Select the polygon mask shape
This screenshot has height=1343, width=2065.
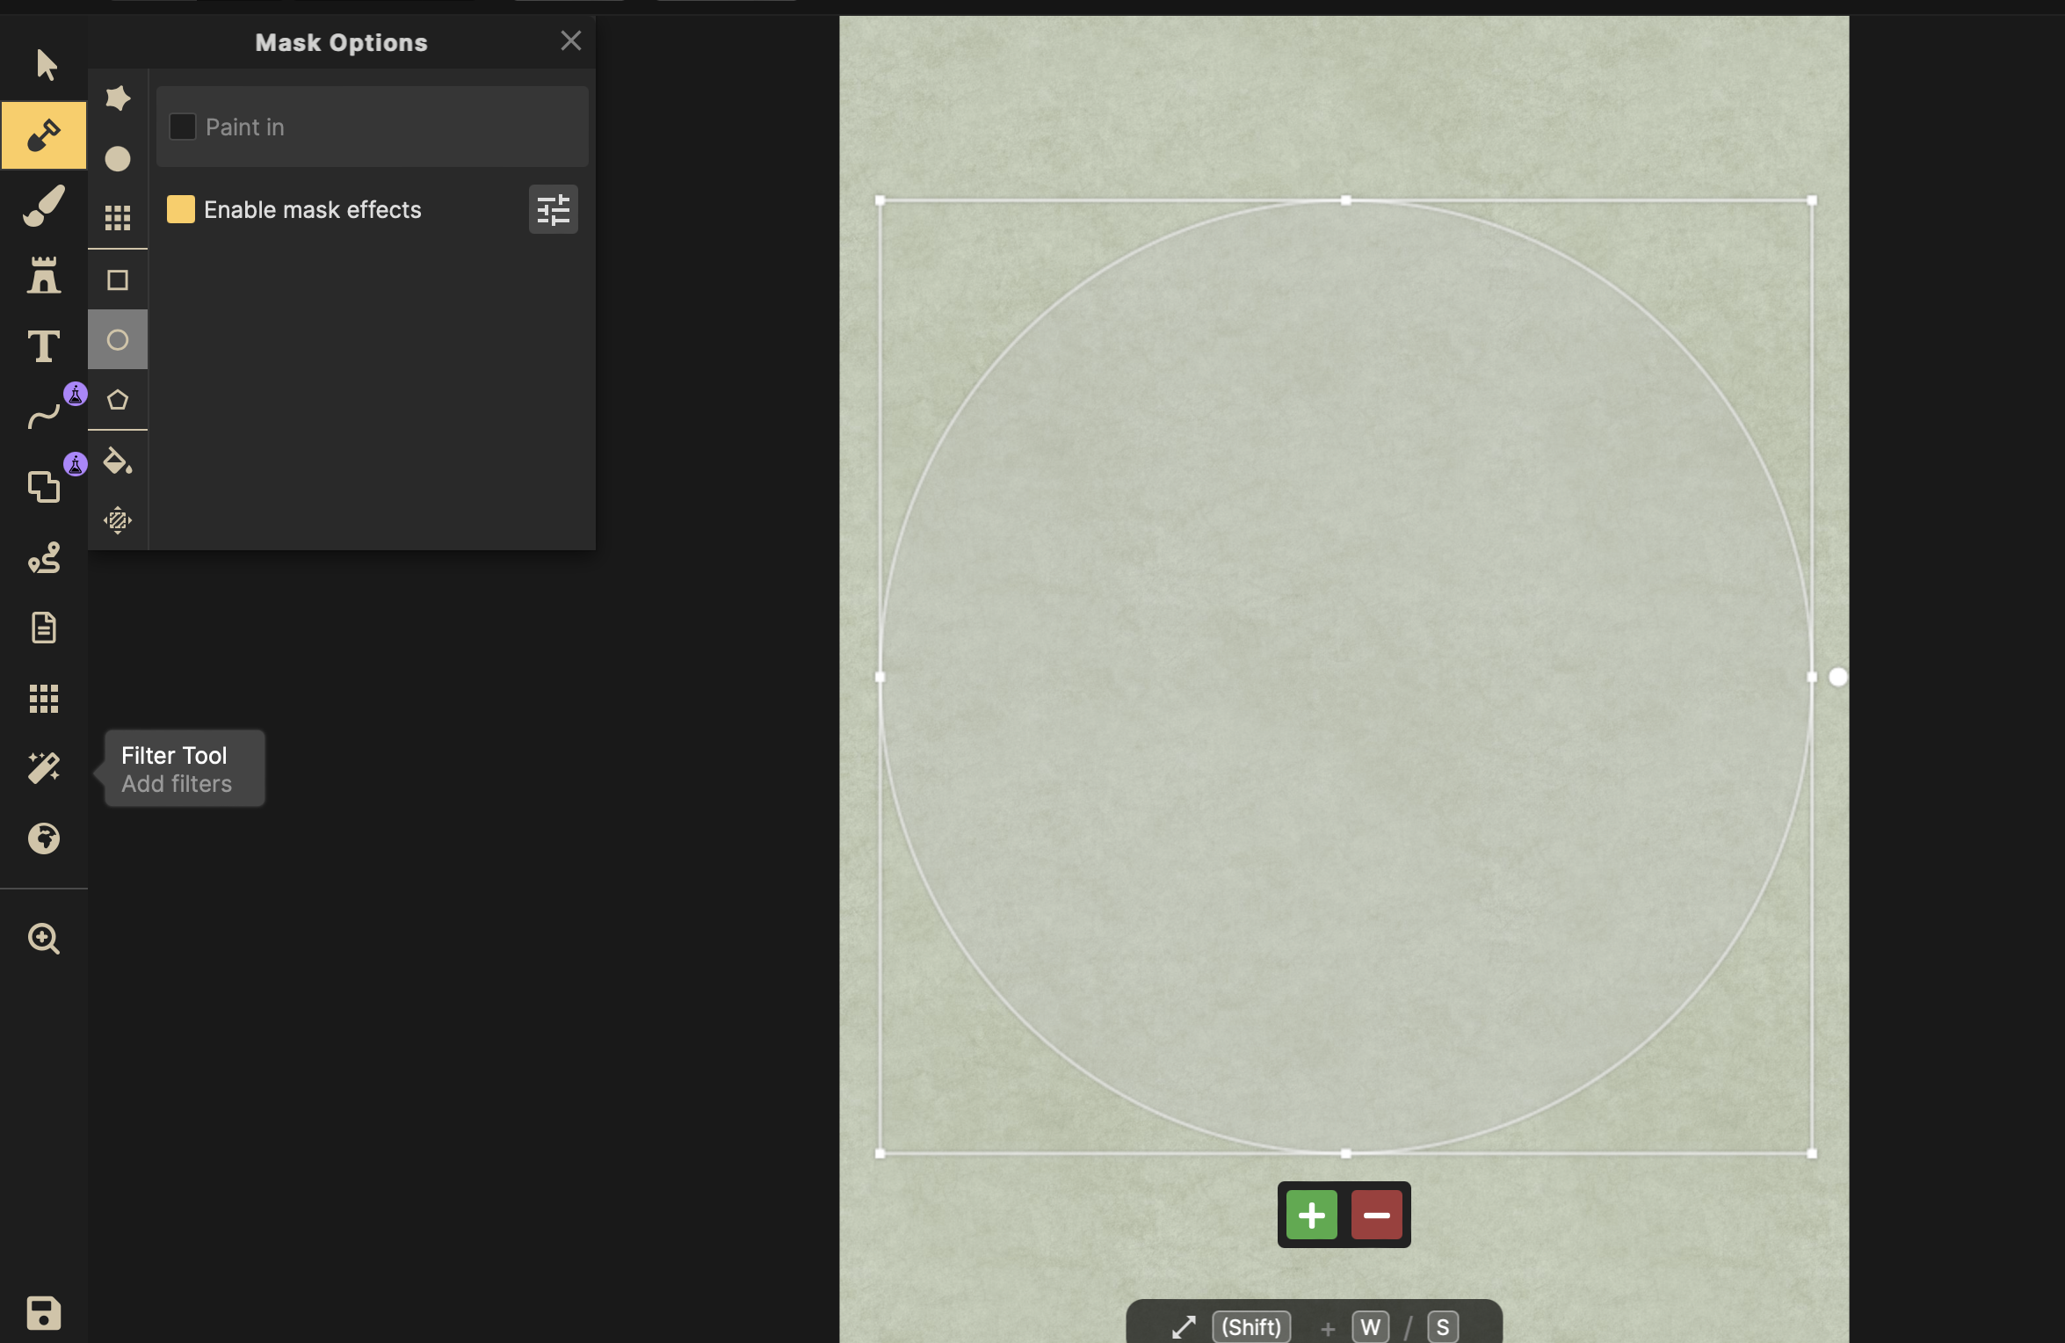pyautogui.click(x=118, y=400)
